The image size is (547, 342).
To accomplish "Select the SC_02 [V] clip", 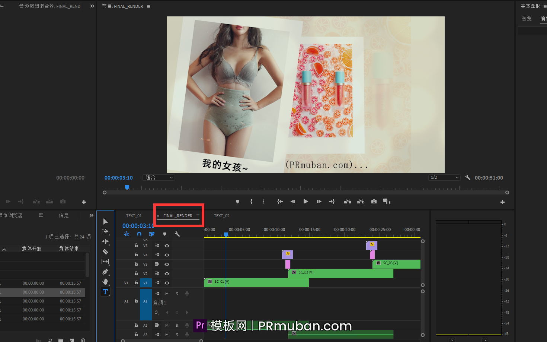I will [340, 273].
